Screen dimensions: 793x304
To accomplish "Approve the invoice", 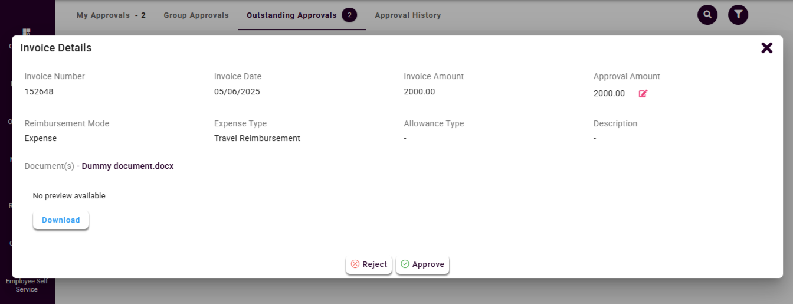I will pos(422,264).
